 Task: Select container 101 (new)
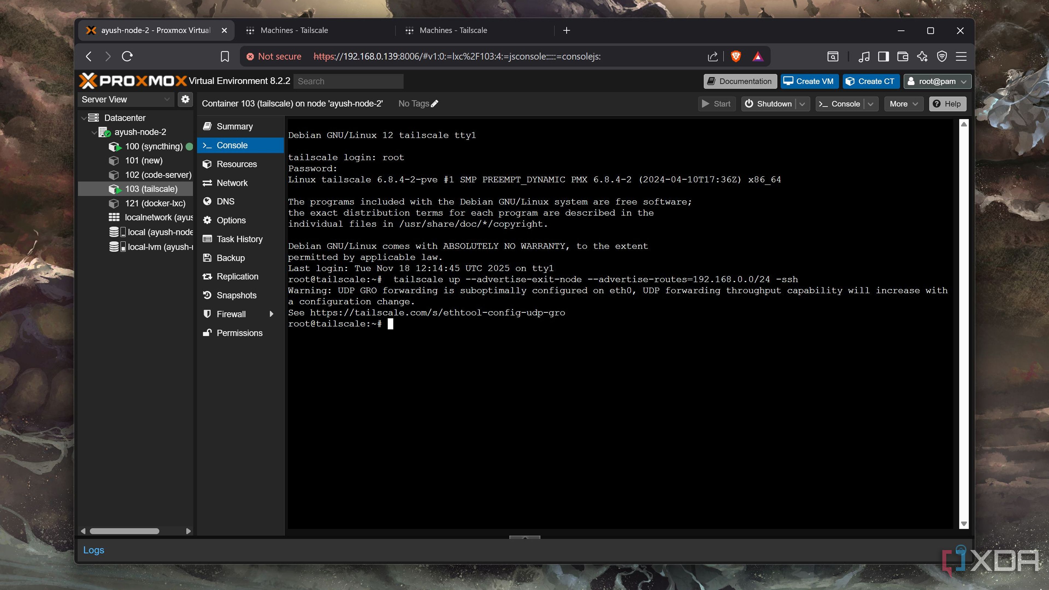[x=135, y=161]
